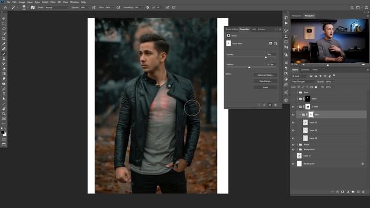Select the Eraser tool
The image size is (370, 208).
point(4,69)
